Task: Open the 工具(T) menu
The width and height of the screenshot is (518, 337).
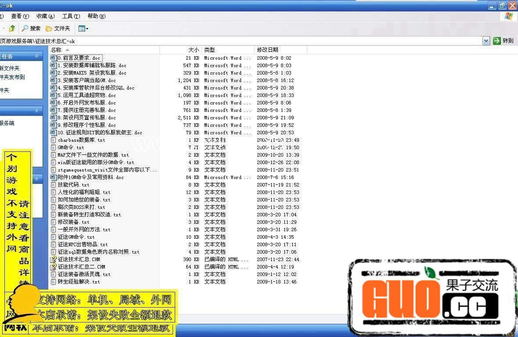Action: tap(71, 16)
